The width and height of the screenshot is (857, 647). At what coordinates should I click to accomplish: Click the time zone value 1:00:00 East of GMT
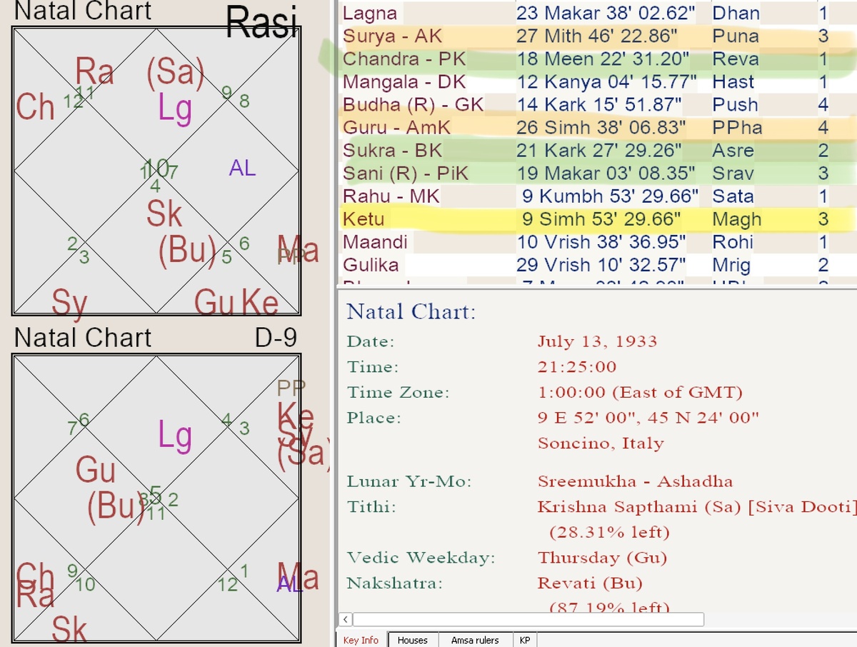coord(640,392)
